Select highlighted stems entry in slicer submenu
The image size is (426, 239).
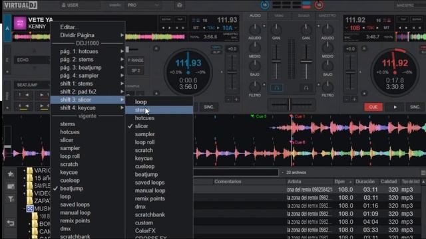click(159, 110)
